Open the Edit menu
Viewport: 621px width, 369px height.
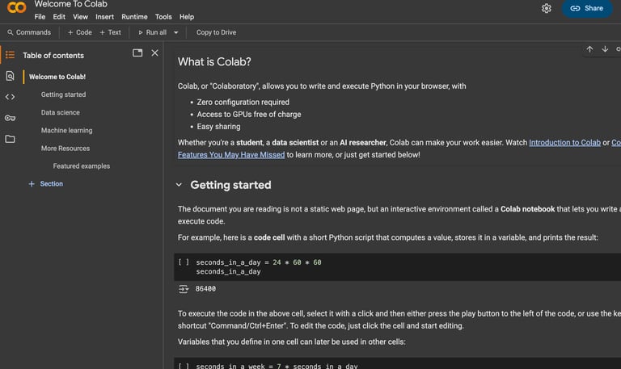point(59,17)
